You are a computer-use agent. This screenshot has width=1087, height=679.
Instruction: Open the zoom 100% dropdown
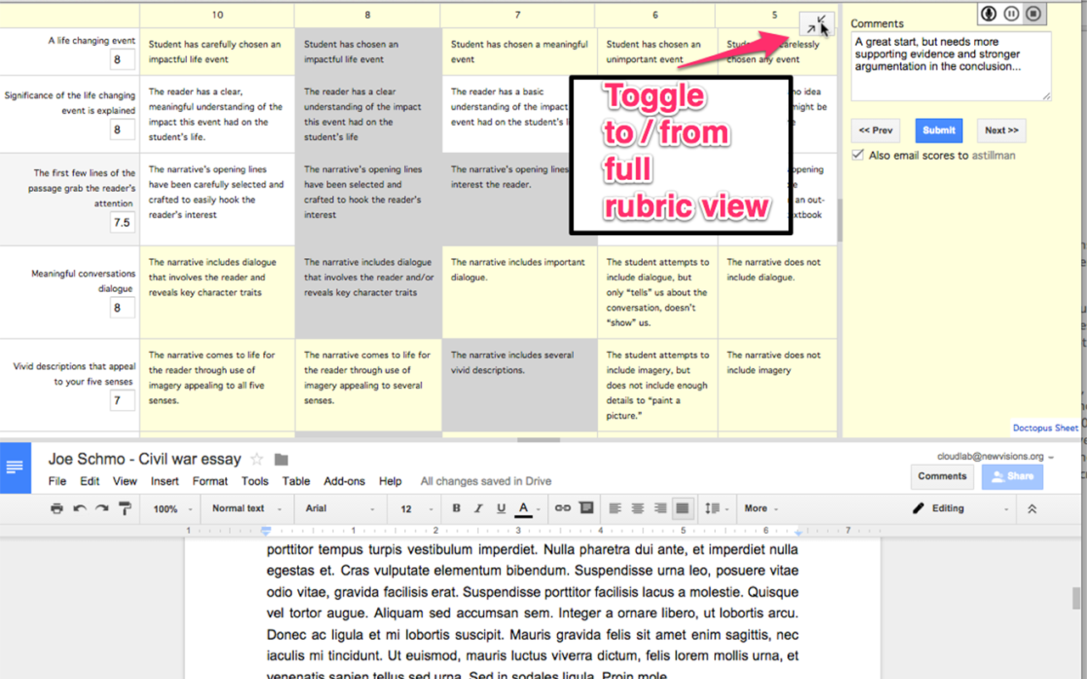point(172,508)
